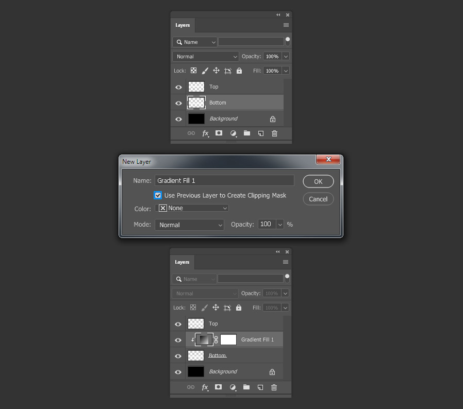Click filter search field in top Layers panel

pyautogui.click(x=251, y=42)
